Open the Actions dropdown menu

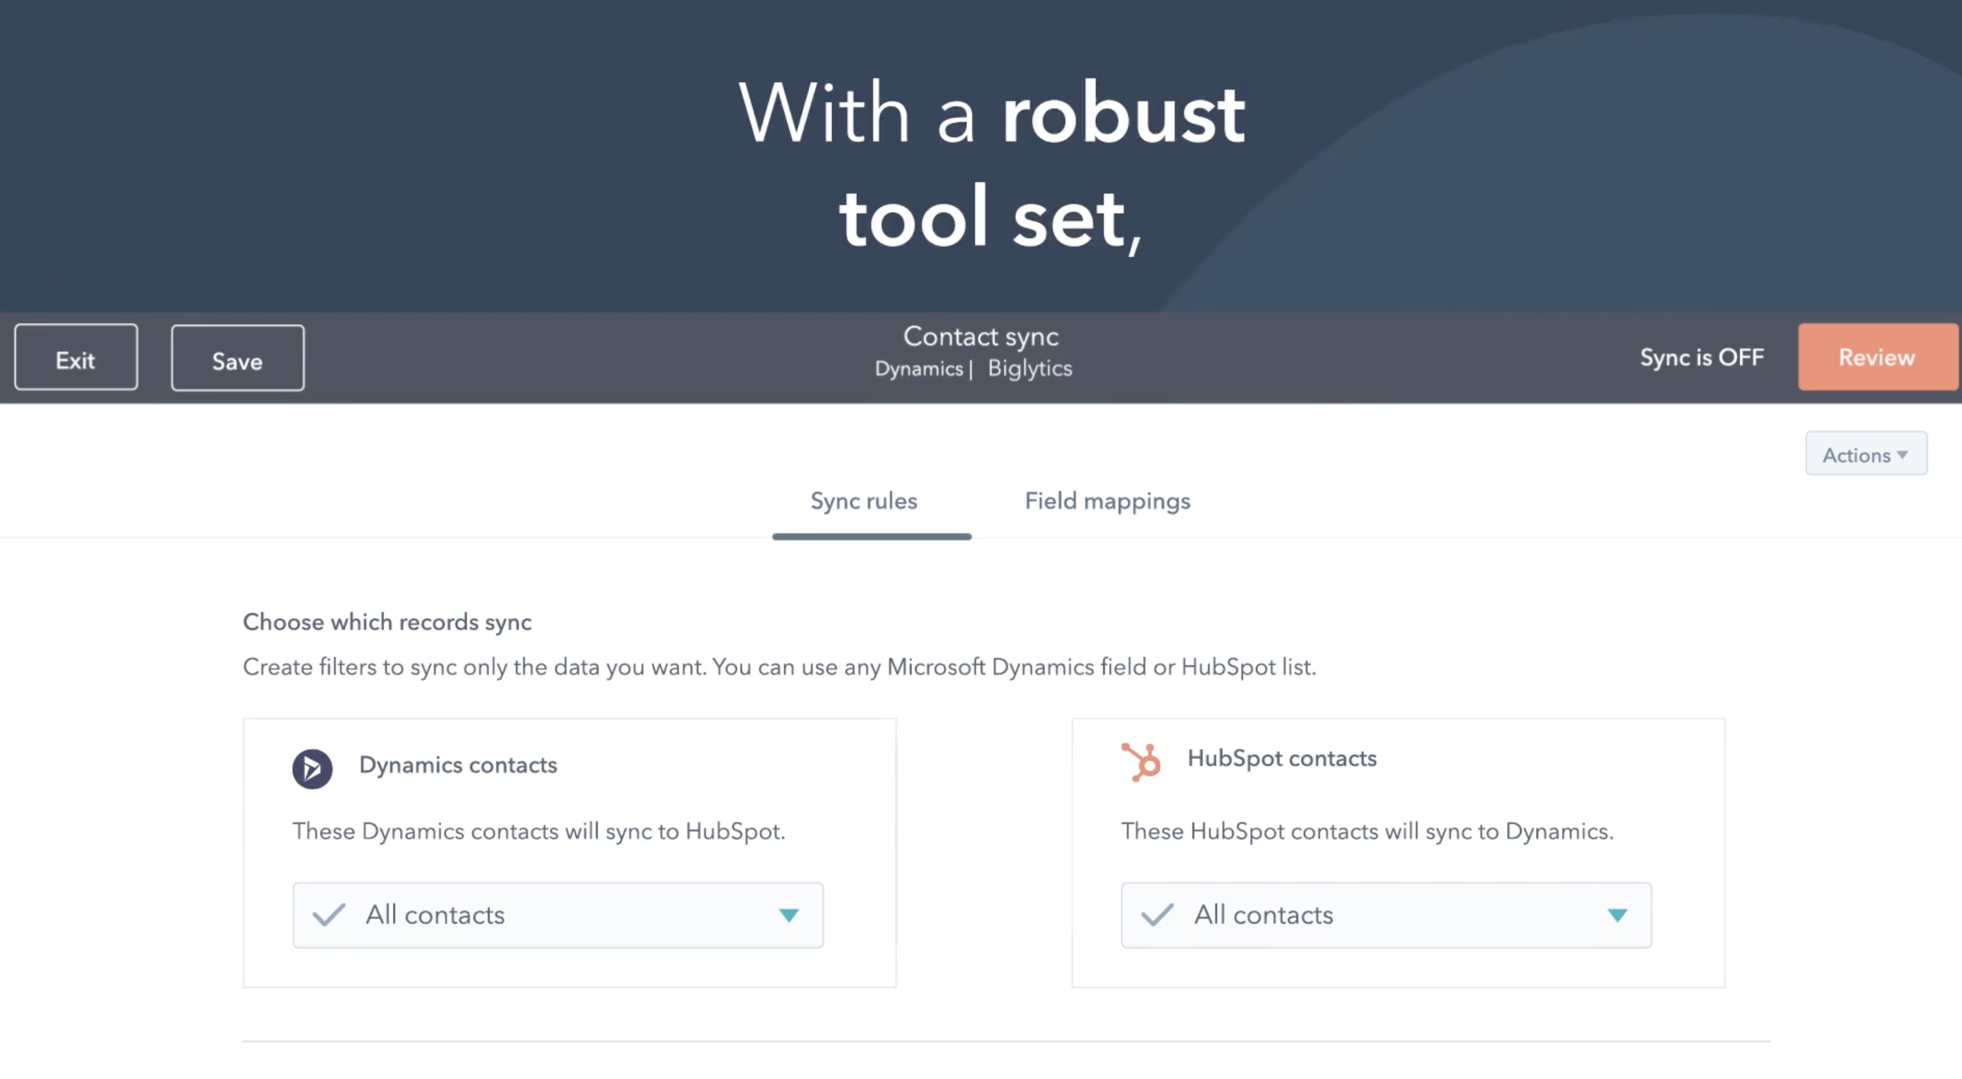click(1866, 454)
